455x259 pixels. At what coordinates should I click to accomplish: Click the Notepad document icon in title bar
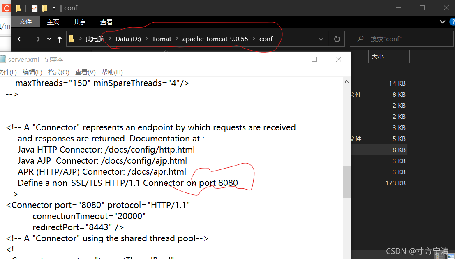click(2, 59)
